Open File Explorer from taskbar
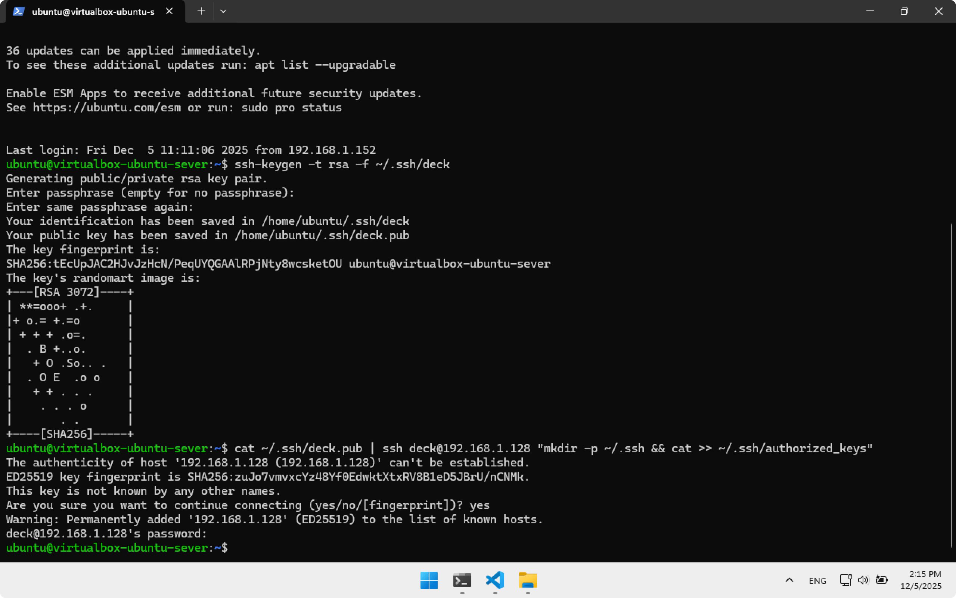956x598 pixels. (x=528, y=580)
